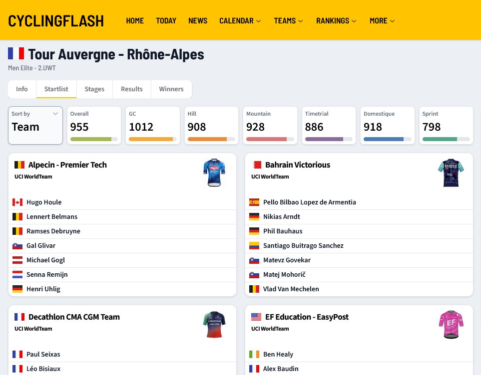Open the Sort by Team dropdown
This screenshot has height=375, width=481.
35,125
